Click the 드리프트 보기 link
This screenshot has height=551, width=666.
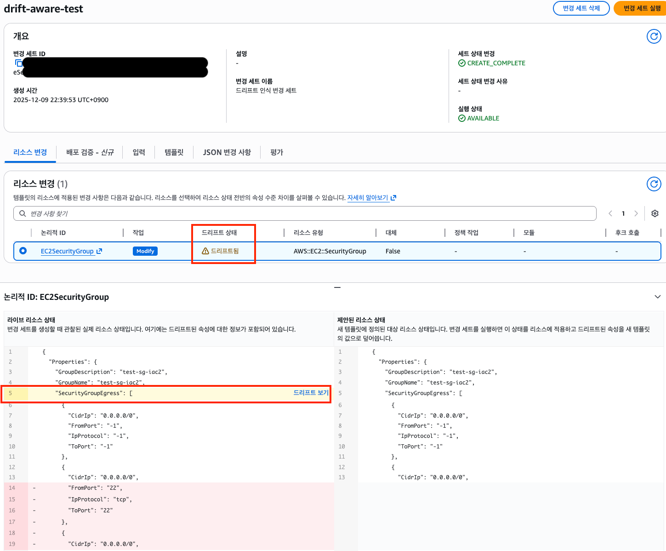click(311, 393)
